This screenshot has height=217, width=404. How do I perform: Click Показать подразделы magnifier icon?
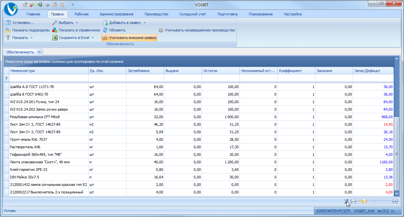coord(8,30)
